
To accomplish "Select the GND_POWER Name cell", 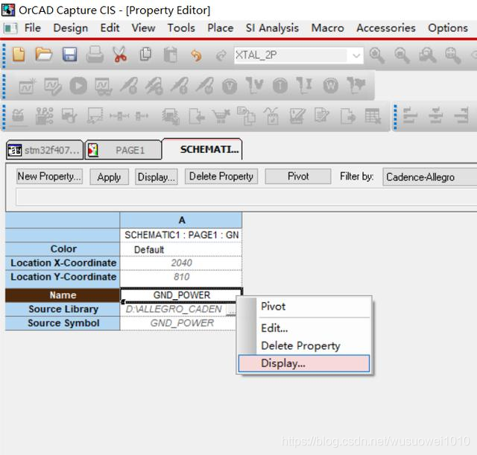I will pyautogui.click(x=182, y=295).
